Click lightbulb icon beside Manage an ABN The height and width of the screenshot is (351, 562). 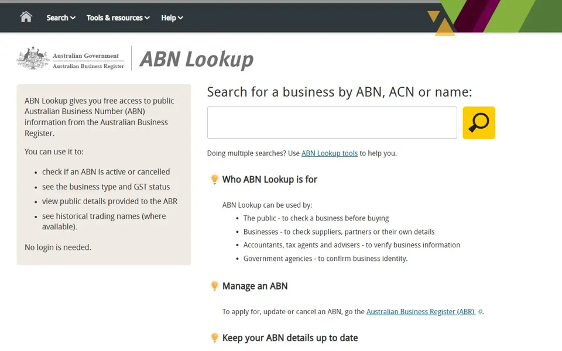[x=214, y=286]
